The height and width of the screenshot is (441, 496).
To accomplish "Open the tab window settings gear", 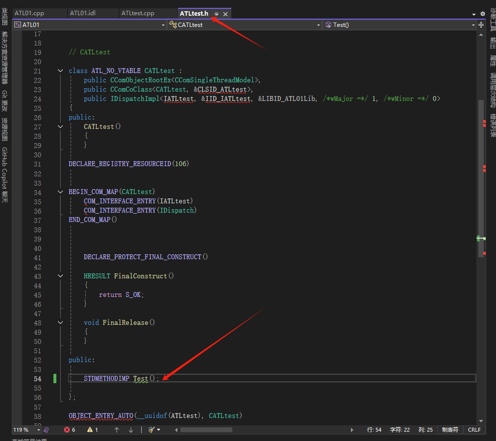I will (x=482, y=14).
